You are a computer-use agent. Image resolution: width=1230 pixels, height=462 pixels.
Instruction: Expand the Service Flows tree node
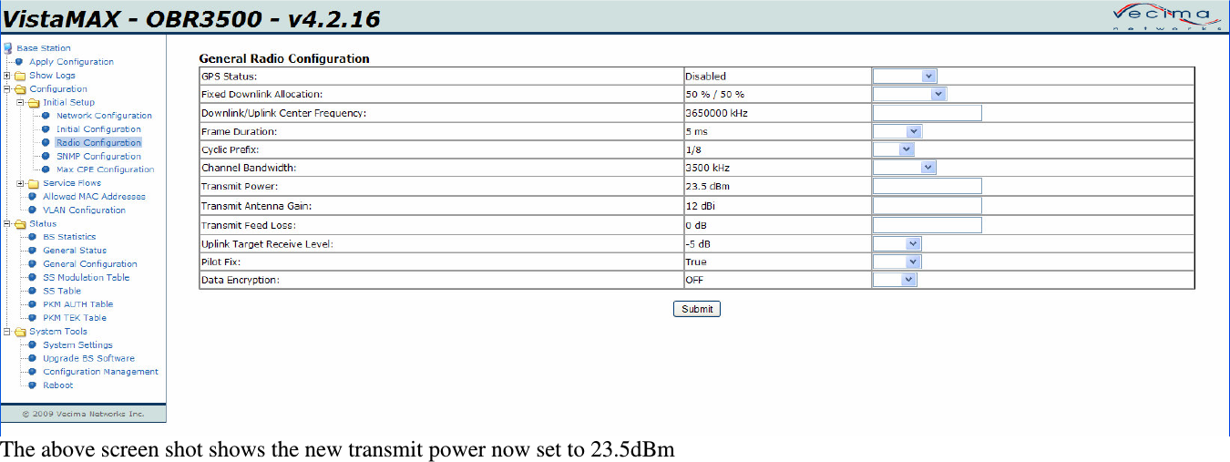pos(21,183)
